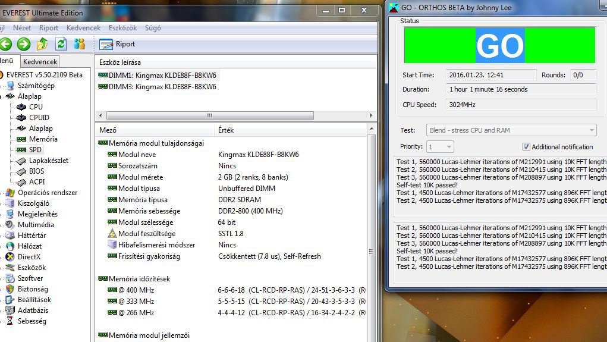The width and height of the screenshot is (607, 342).
Task: Click the details pane scroll up arrow
Action: pyautogui.click(x=372, y=128)
